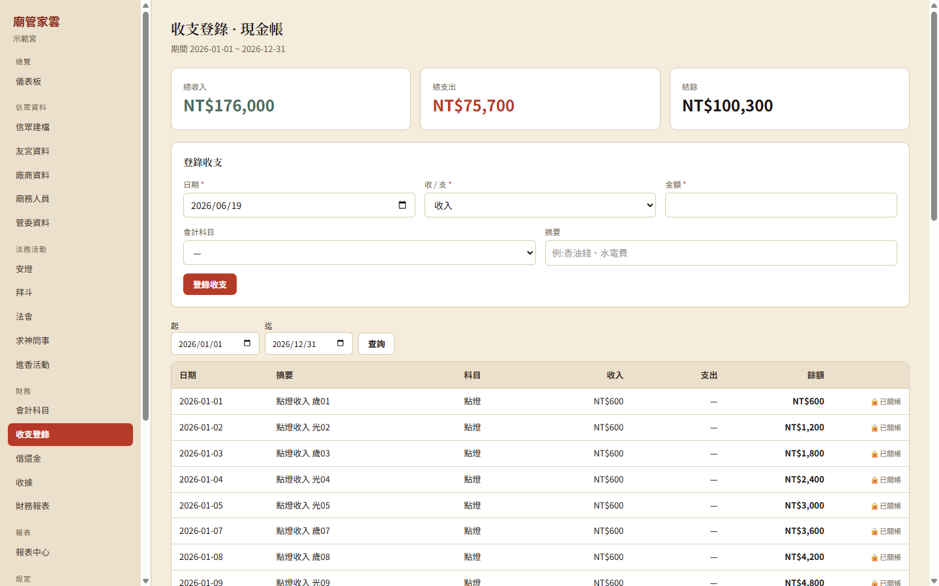Screen dimensions: 939x586
Task: Click the red 登錄收支 button
Action: pyautogui.click(x=210, y=285)
